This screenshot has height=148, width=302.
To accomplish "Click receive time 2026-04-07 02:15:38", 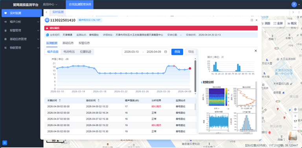I will (x=97, y=119).
